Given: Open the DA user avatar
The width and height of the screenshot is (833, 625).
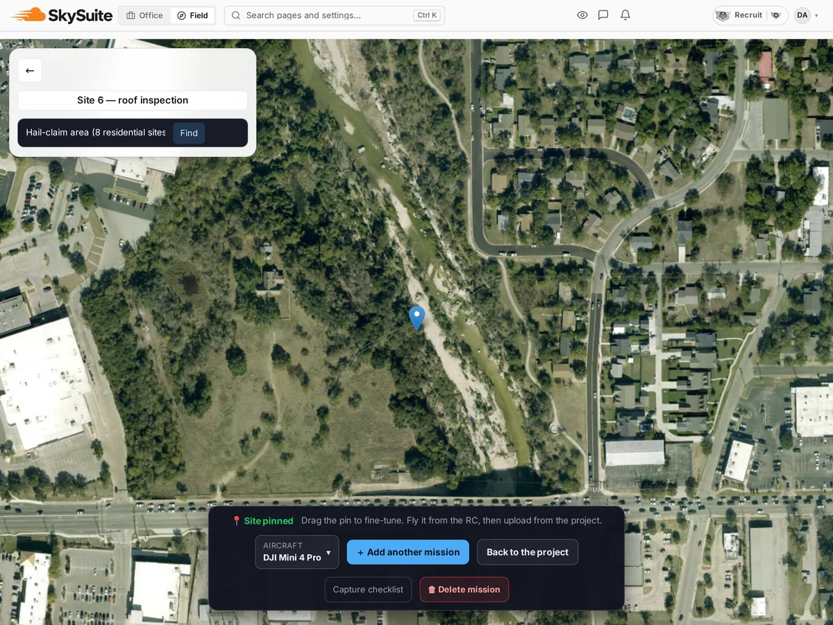Looking at the screenshot, I should pos(802,15).
